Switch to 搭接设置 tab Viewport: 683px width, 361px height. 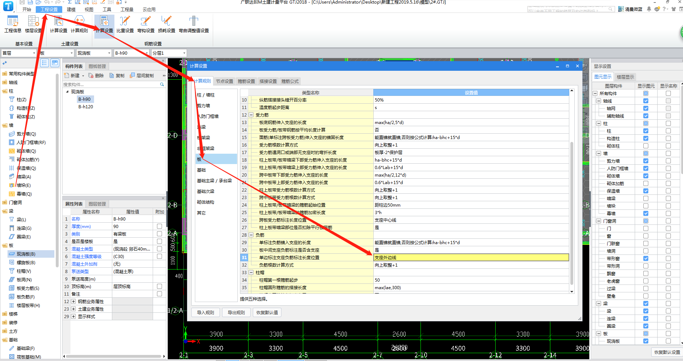pos(268,81)
